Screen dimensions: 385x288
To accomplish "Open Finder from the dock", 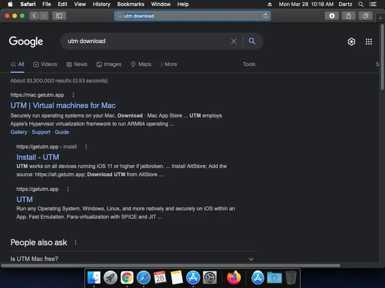I will point(94,278).
